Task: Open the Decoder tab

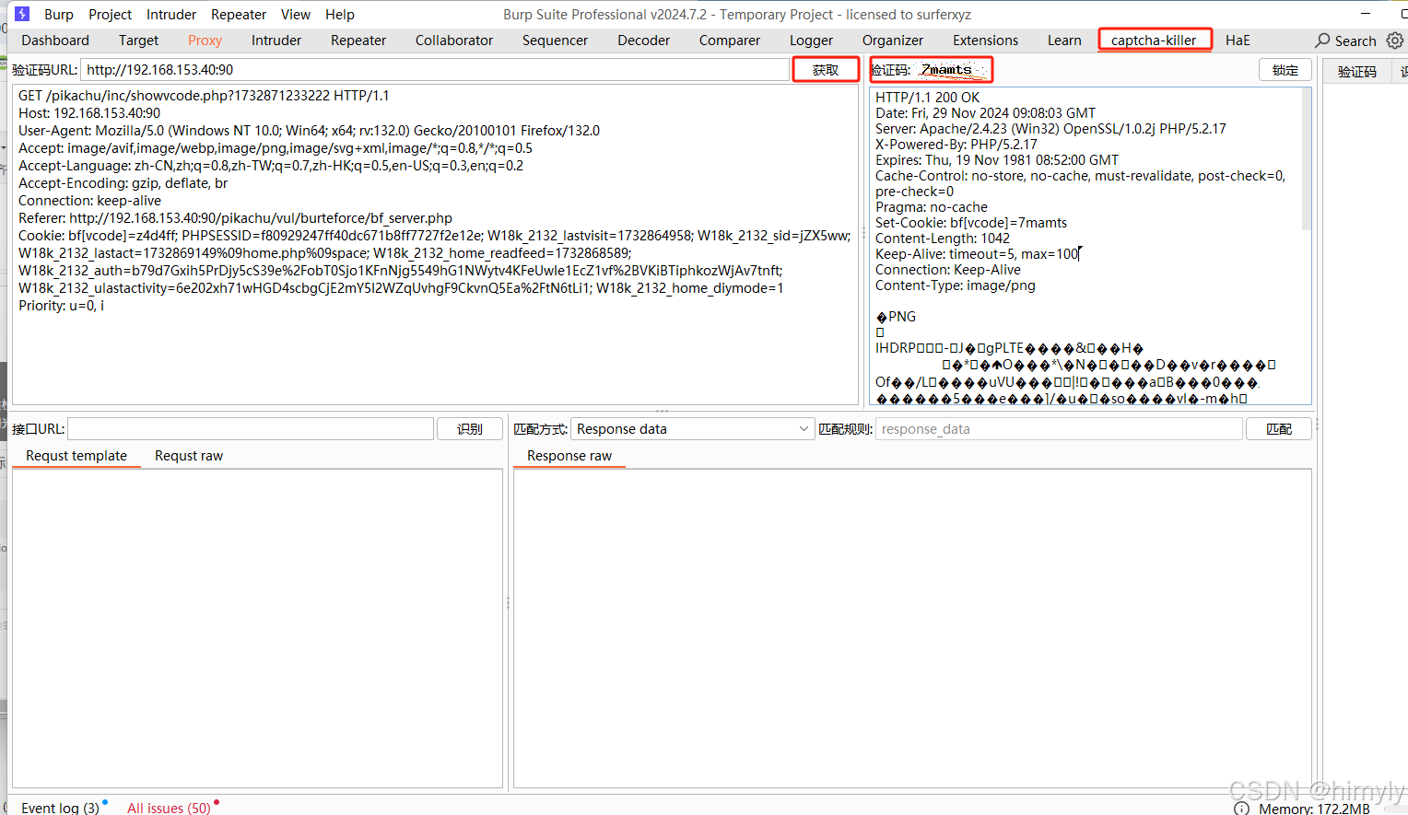Action: (644, 41)
